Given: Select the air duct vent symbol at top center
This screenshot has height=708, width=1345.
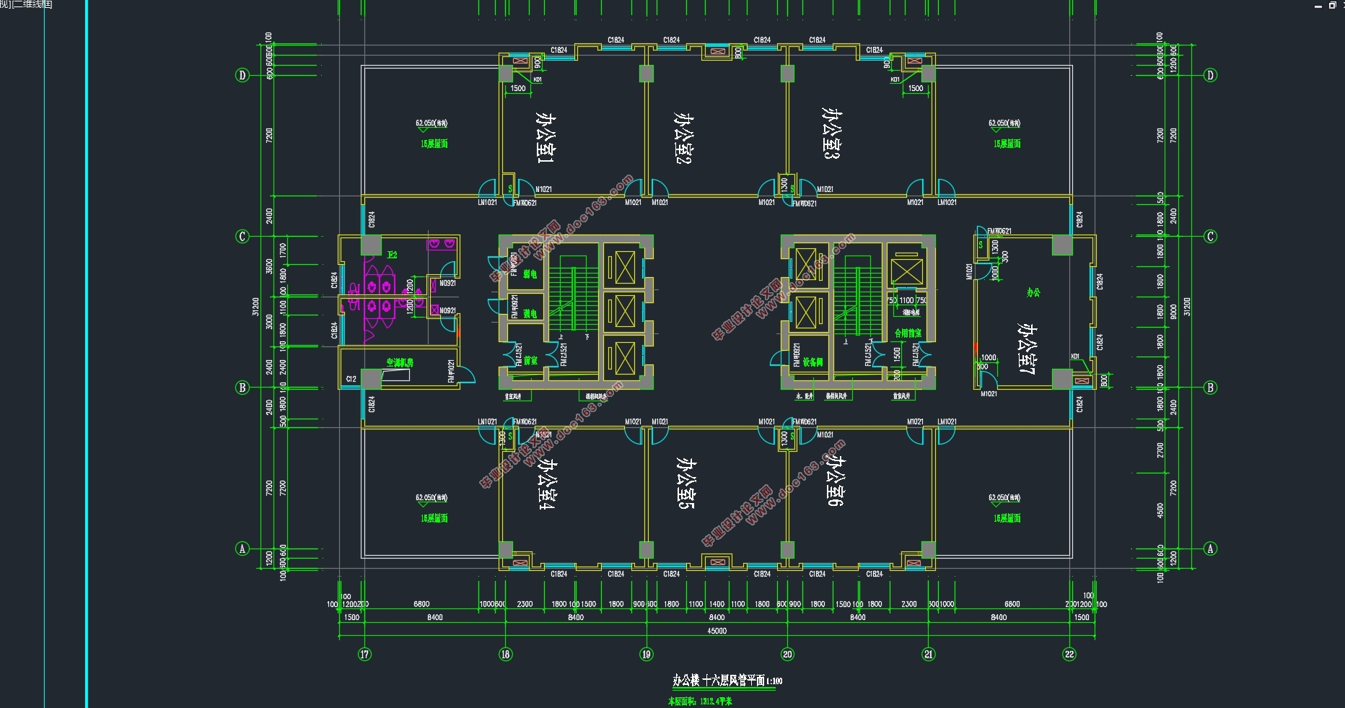Looking at the screenshot, I should coord(717,51).
